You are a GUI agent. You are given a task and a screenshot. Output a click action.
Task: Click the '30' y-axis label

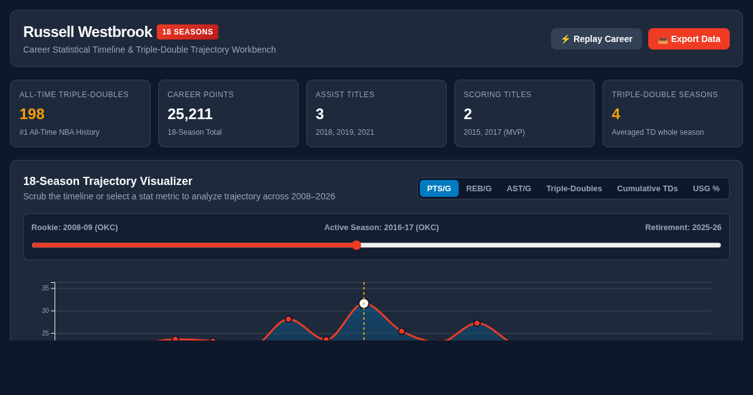[x=45, y=311]
